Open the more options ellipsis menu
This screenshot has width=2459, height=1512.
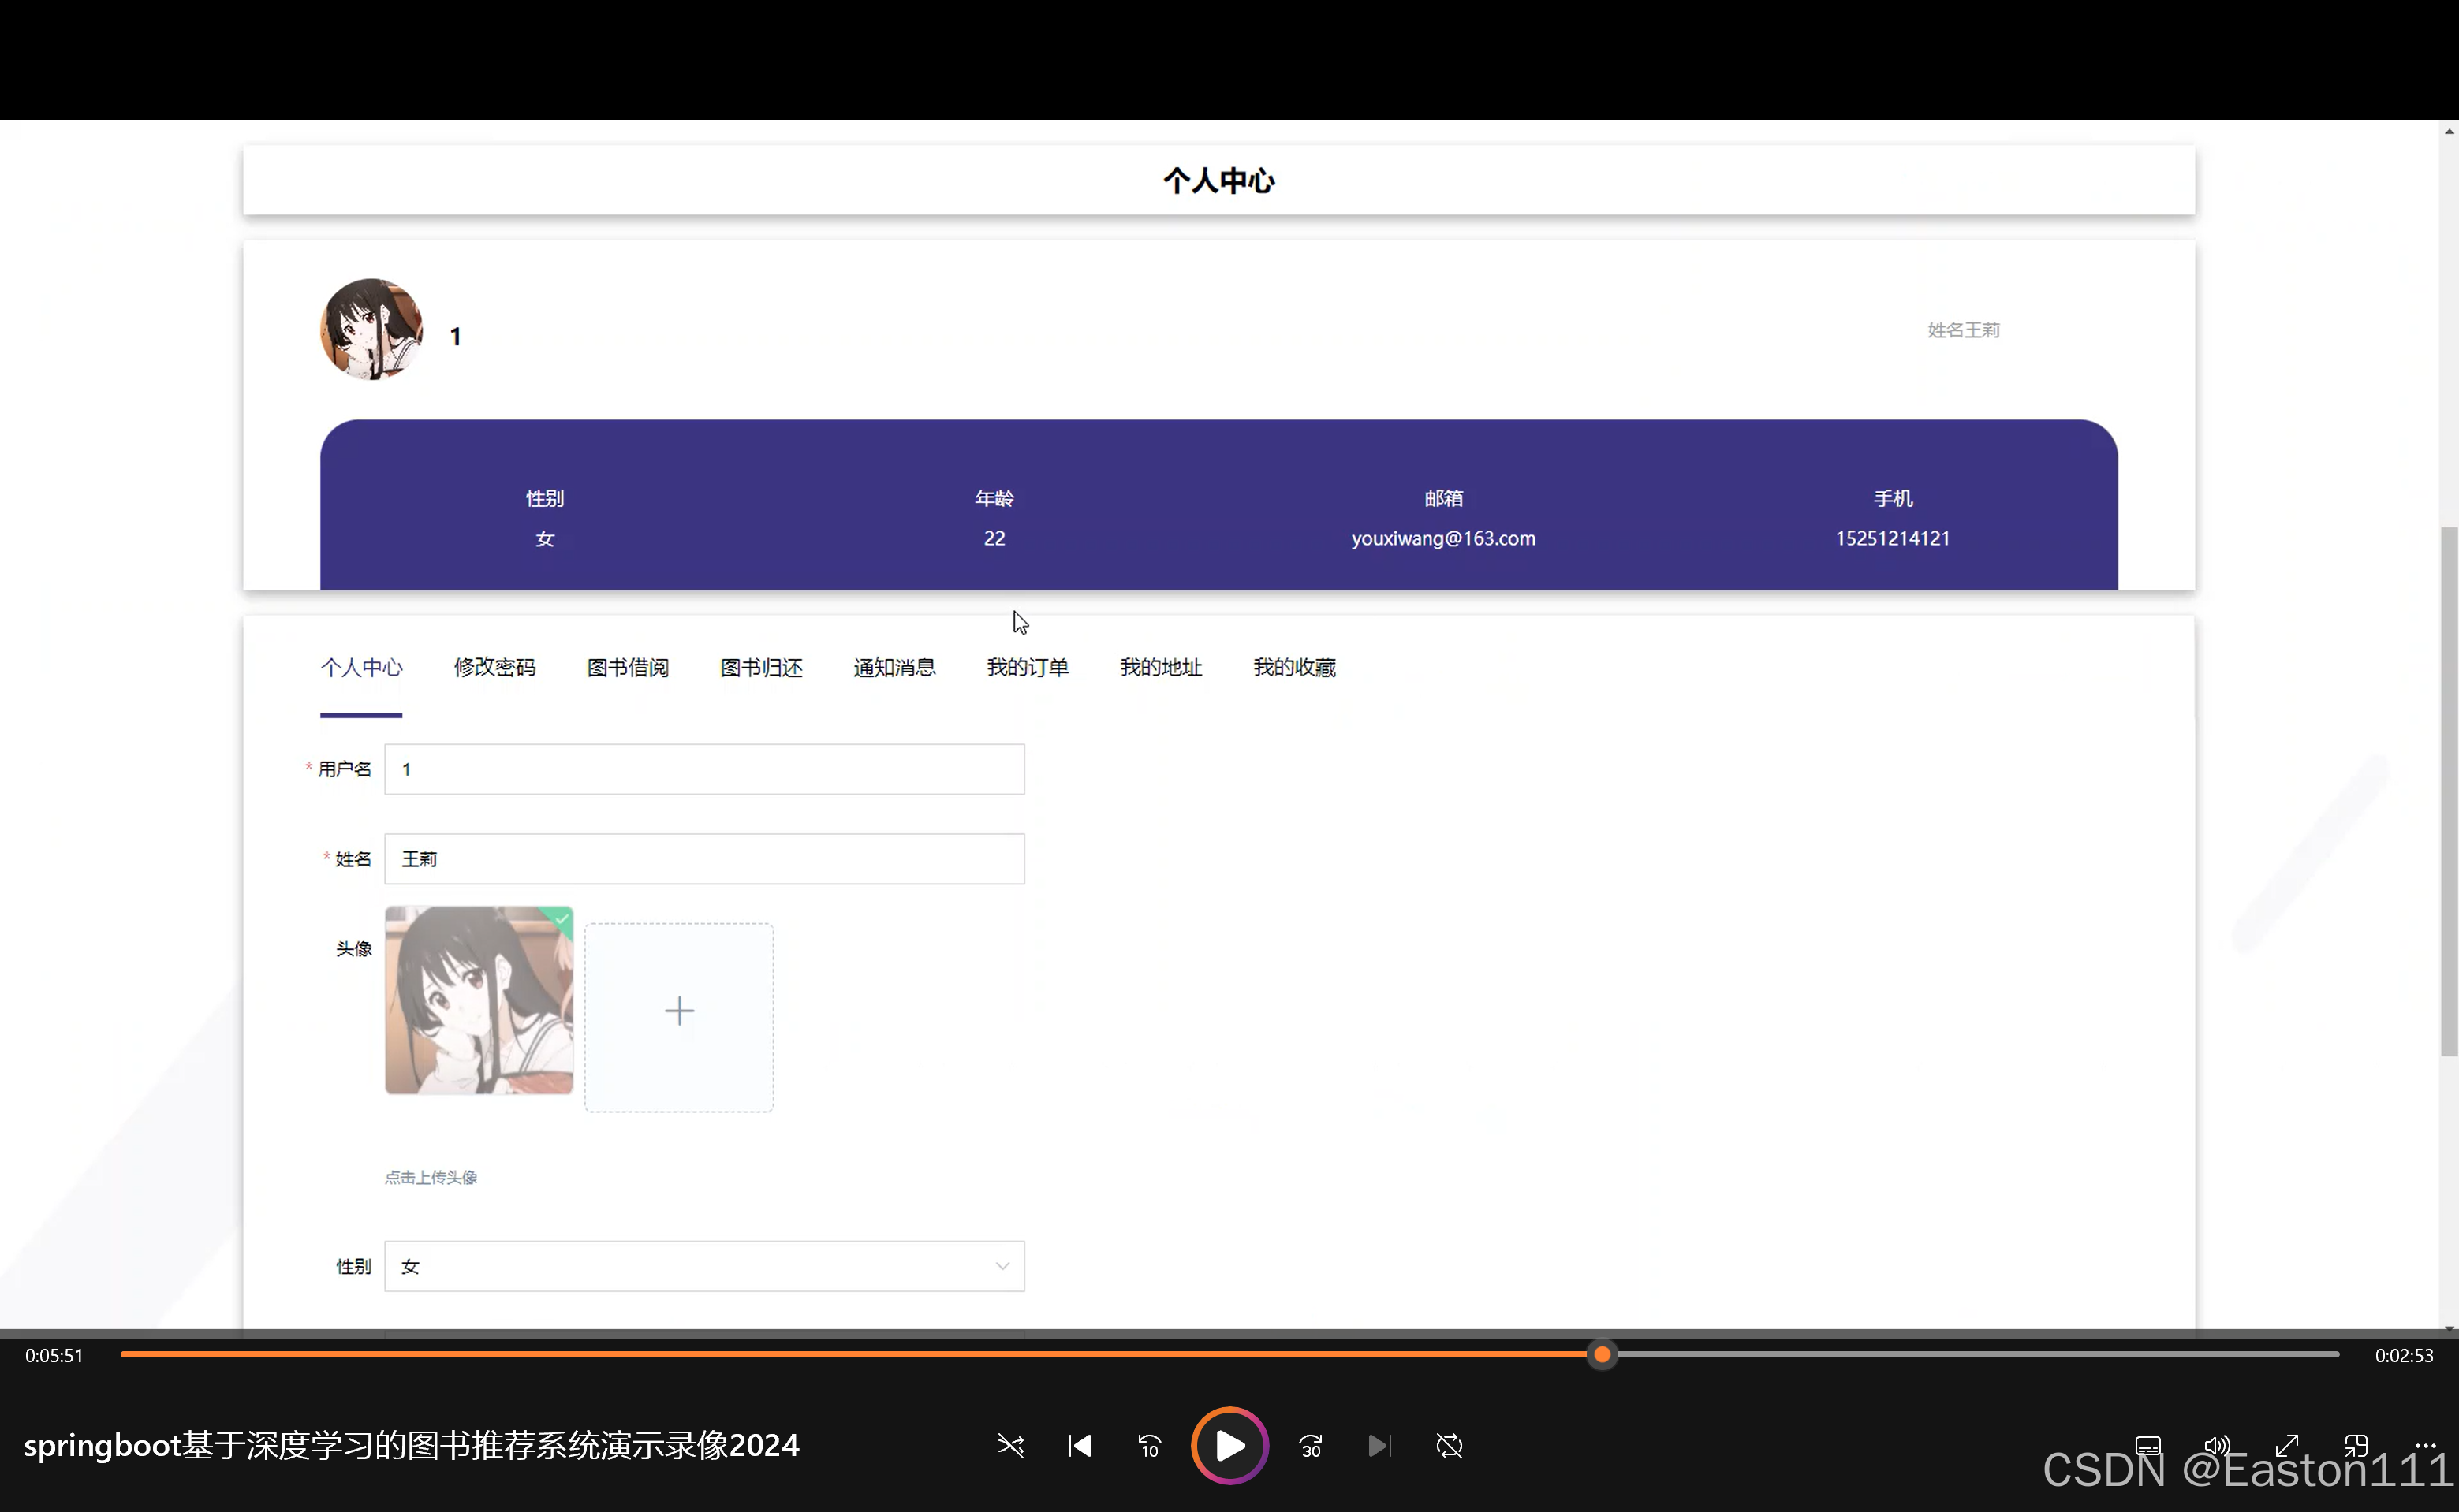(2426, 1445)
